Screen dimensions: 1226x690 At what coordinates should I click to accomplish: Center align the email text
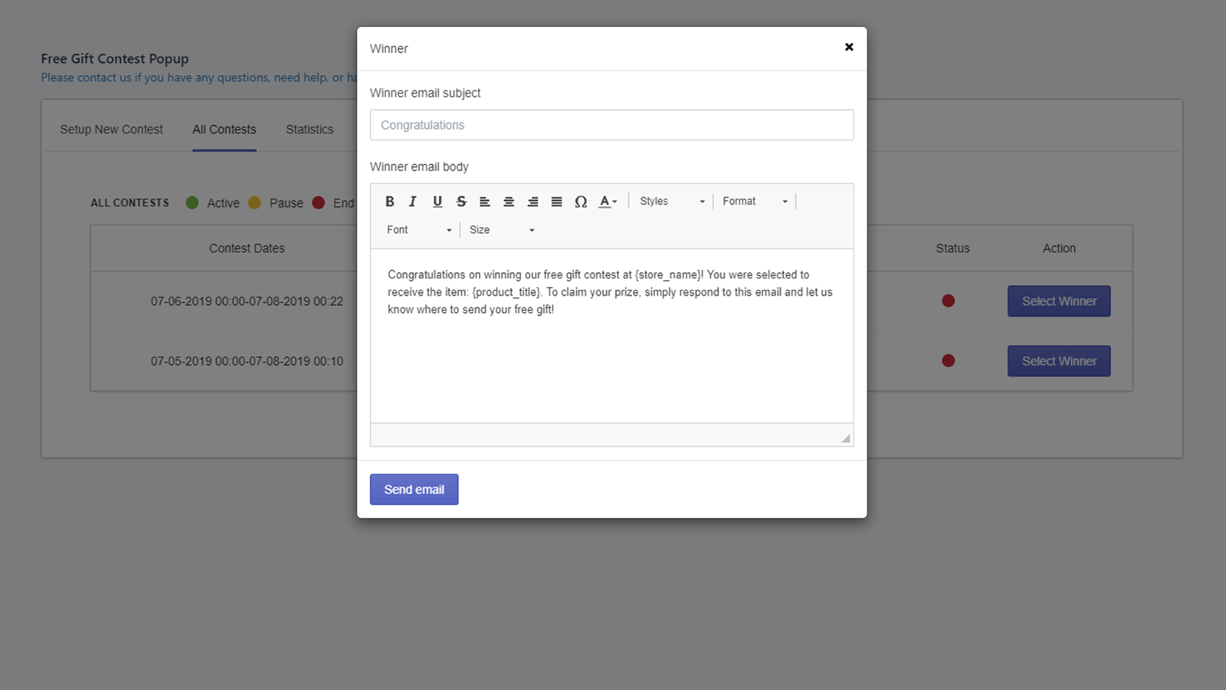click(509, 202)
